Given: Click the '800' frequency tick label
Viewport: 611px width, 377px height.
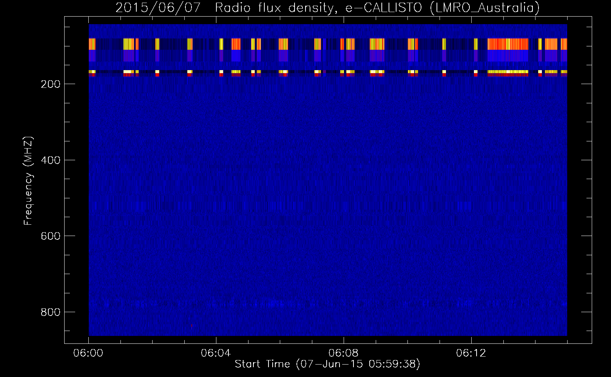Looking at the screenshot, I should tap(51, 312).
